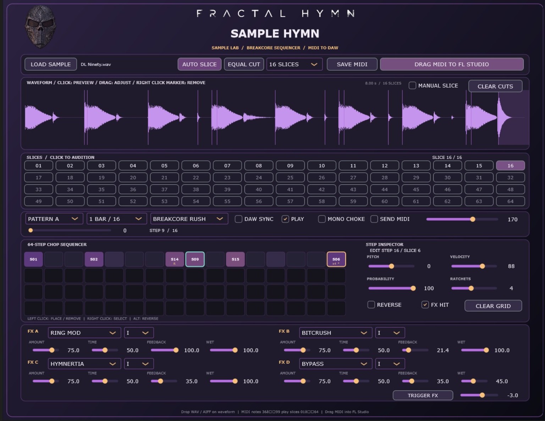The height and width of the screenshot is (421, 545).
Task: Select the highlighted S09 sequencer step
Action: click(195, 259)
